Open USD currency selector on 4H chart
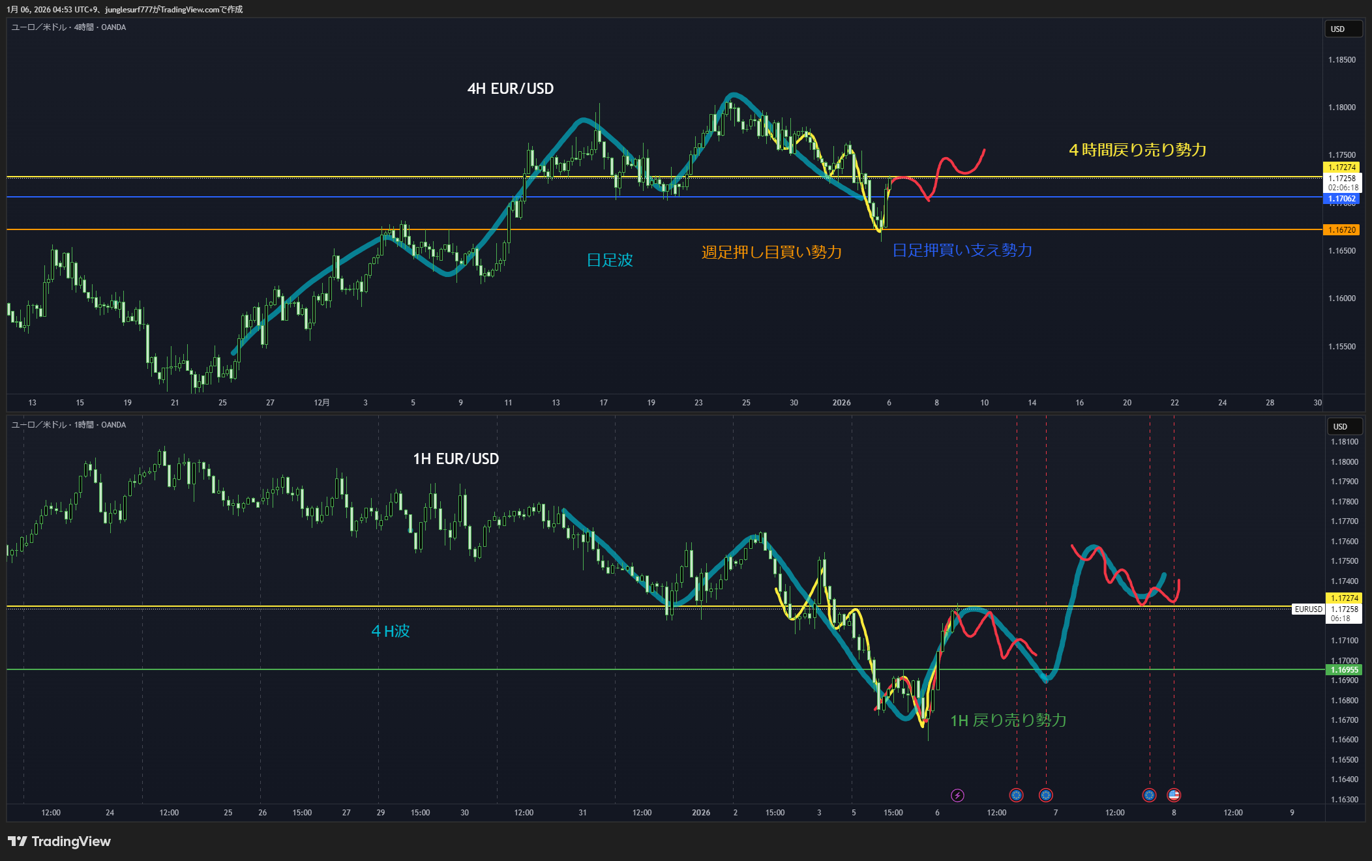Image resolution: width=1372 pixels, height=861 pixels. click(x=1342, y=29)
